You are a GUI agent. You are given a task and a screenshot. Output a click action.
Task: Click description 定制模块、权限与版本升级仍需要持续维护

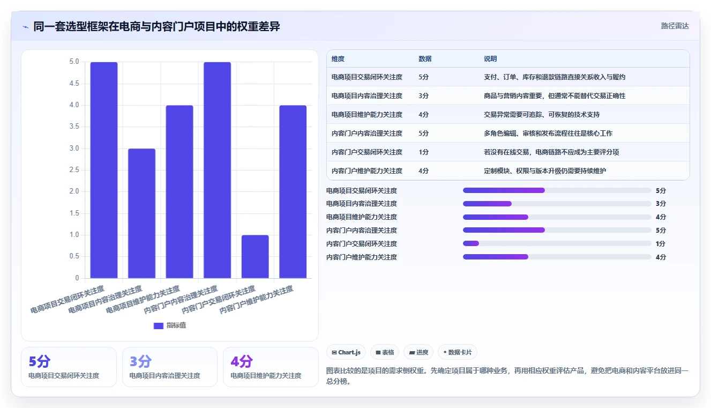(x=545, y=171)
